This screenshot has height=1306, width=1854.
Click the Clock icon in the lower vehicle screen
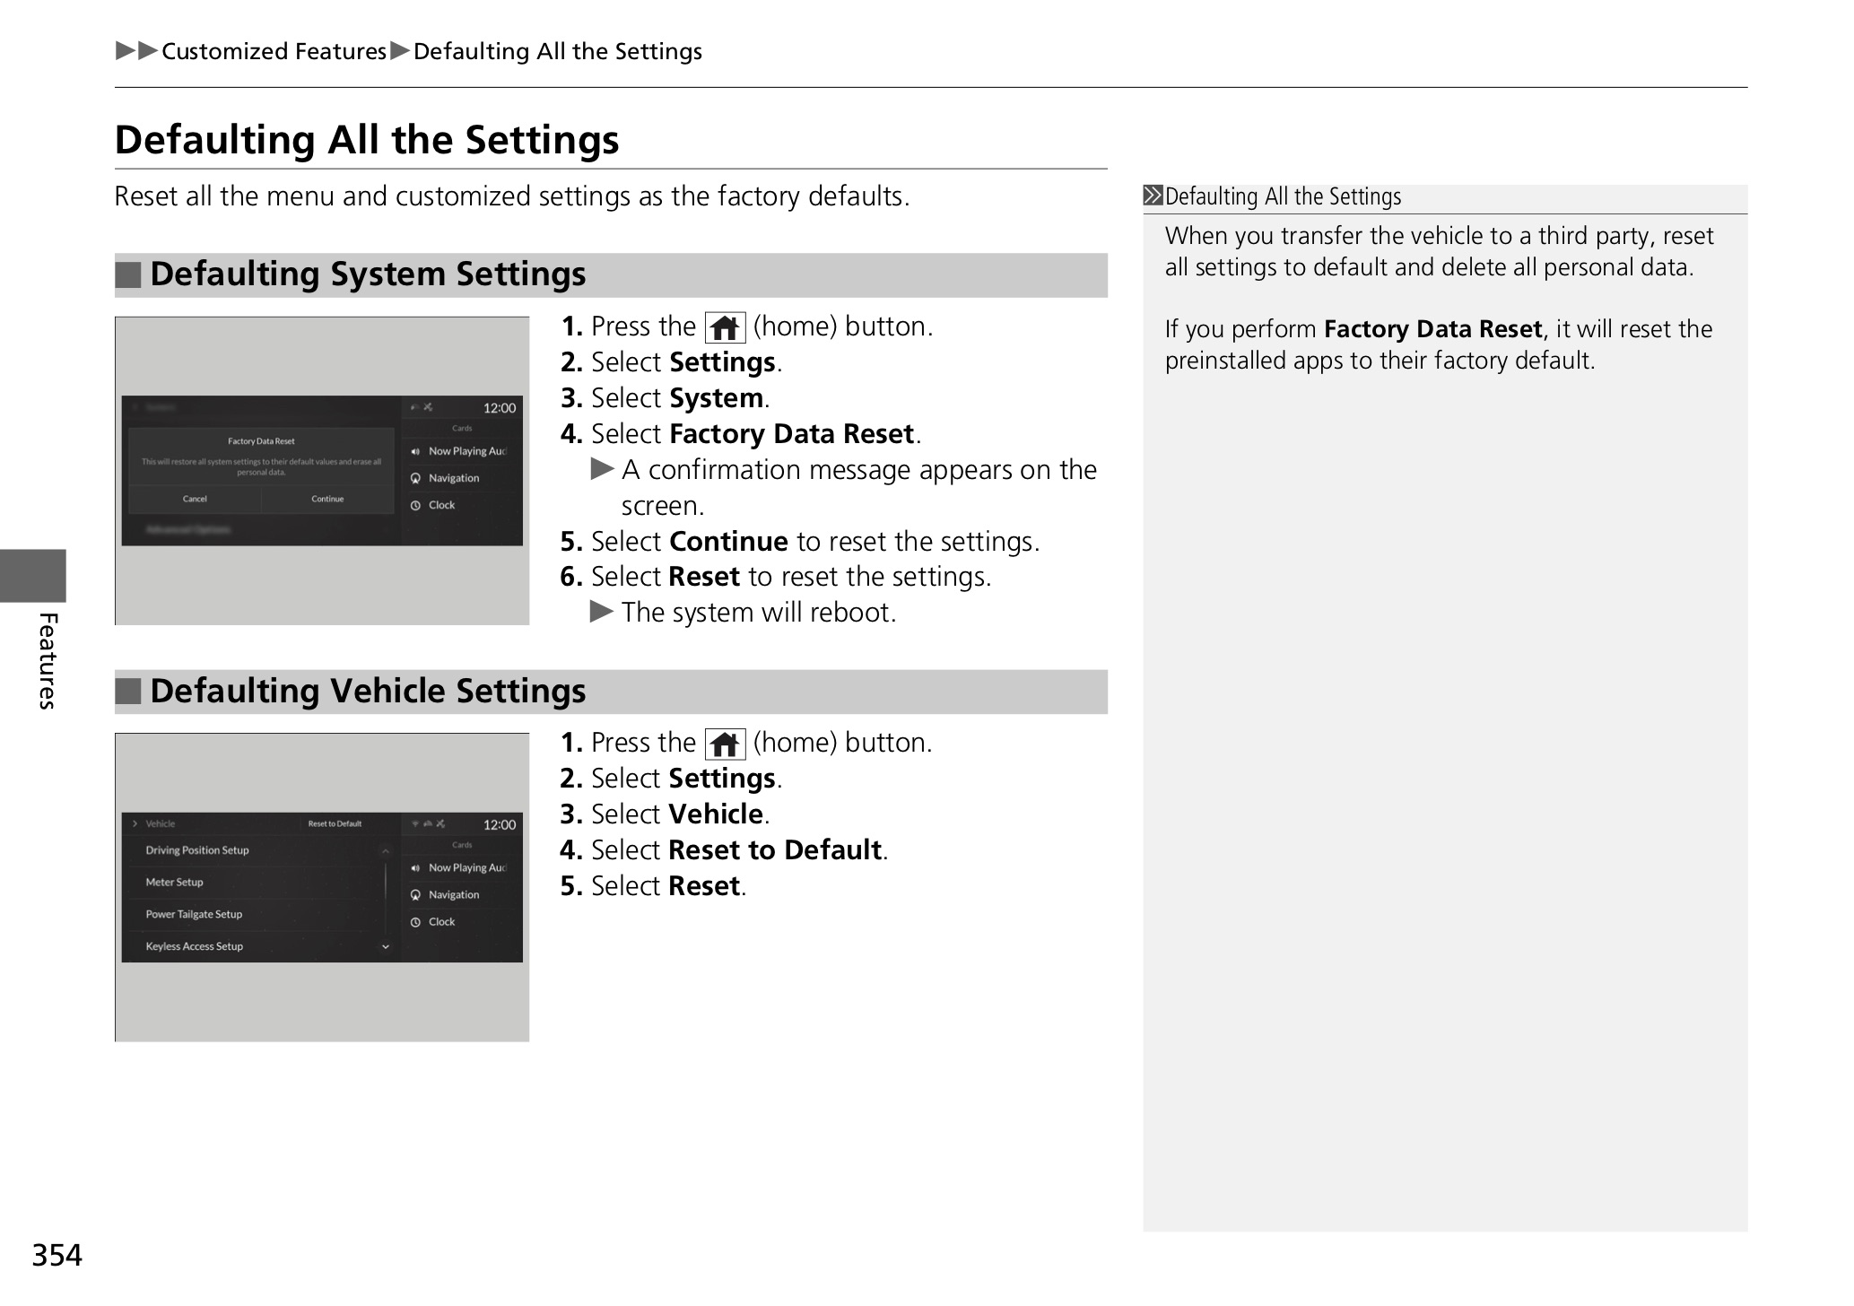(x=415, y=922)
